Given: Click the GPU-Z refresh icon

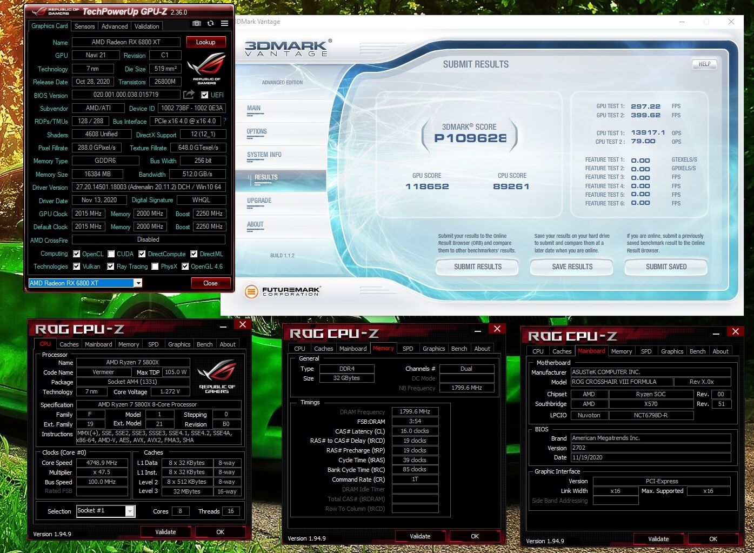Looking at the screenshot, I should click(x=210, y=23).
